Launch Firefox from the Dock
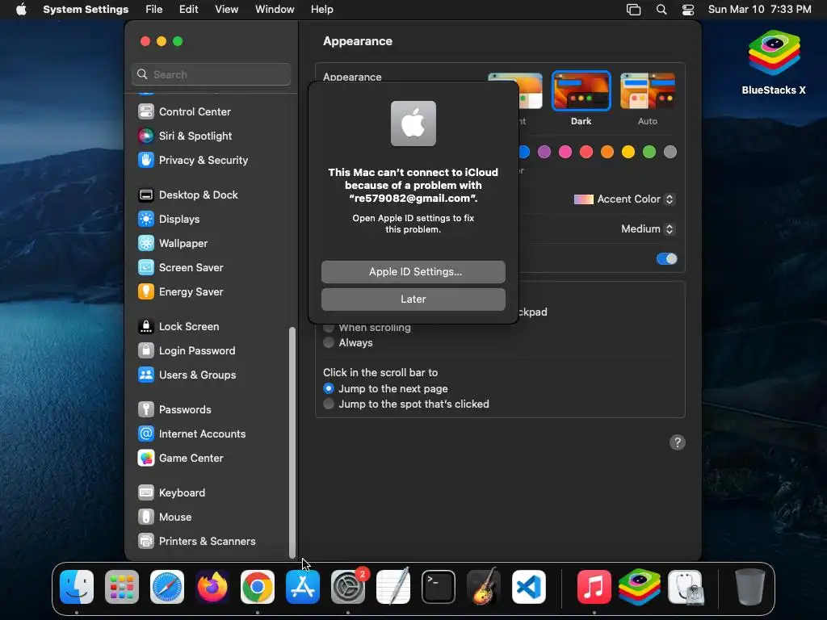This screenshot has height=620, width=827. tap(212, 587)
